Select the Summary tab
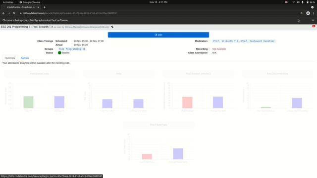 point(10,58)
